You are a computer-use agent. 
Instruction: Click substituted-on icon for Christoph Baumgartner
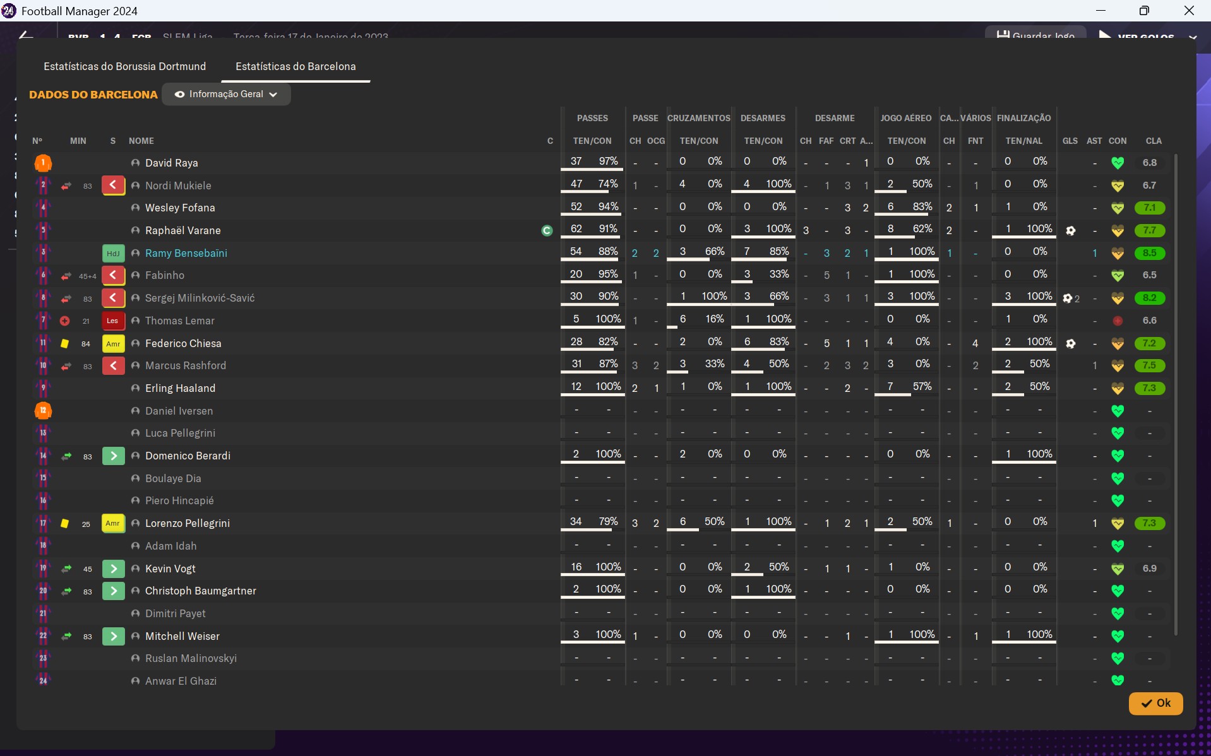tap(113, 591)
